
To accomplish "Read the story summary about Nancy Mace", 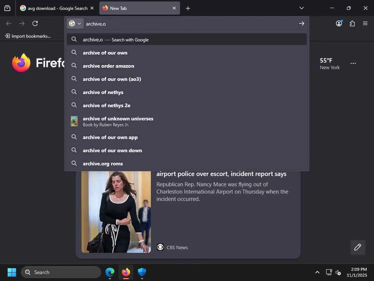I will [222, 192].
